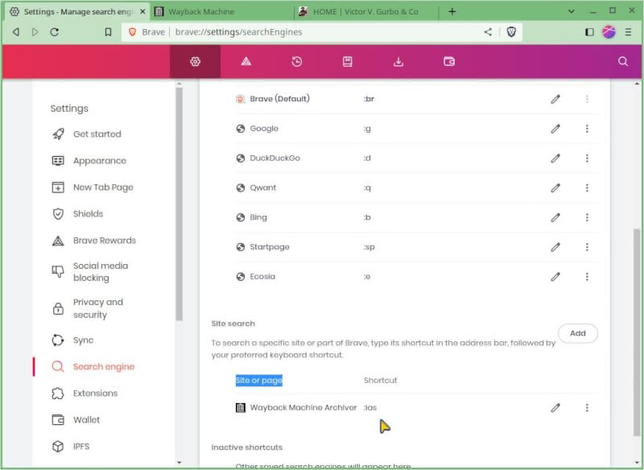Open Downloads icon in the top toolbar

(x=398, y=62)
